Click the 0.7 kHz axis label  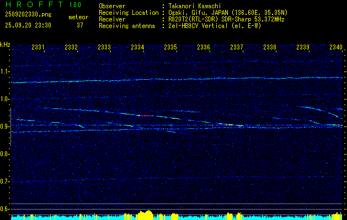4,182
